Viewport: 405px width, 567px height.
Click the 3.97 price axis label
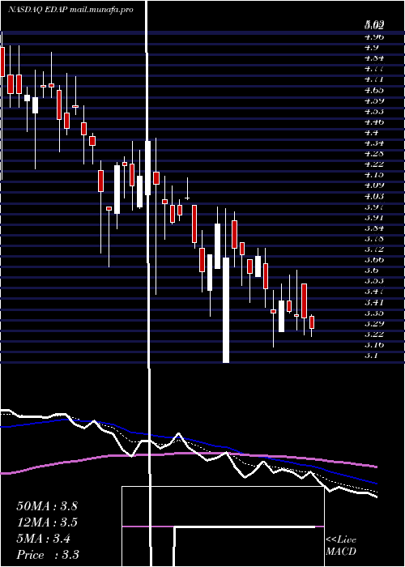(x=374, y=207)
